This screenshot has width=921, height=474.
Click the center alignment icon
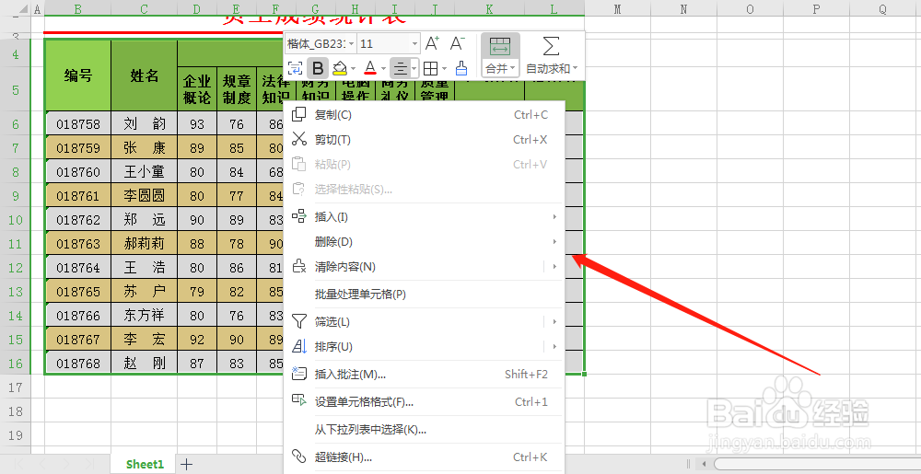400,69
